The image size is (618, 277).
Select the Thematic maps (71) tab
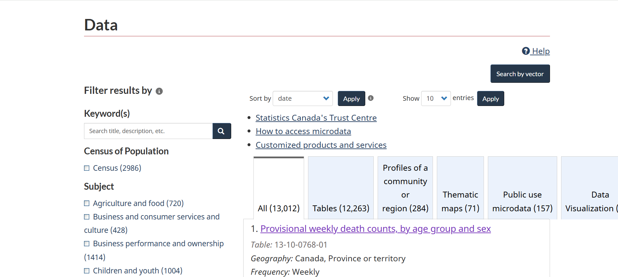(x=460, y=188)
